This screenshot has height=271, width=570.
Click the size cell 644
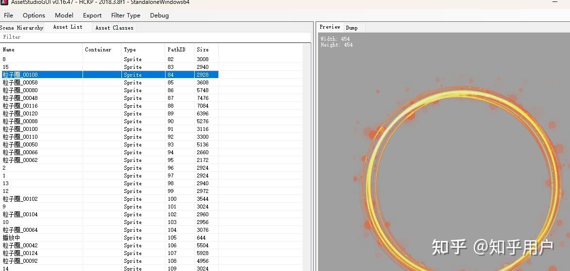[x=201, y=238]
